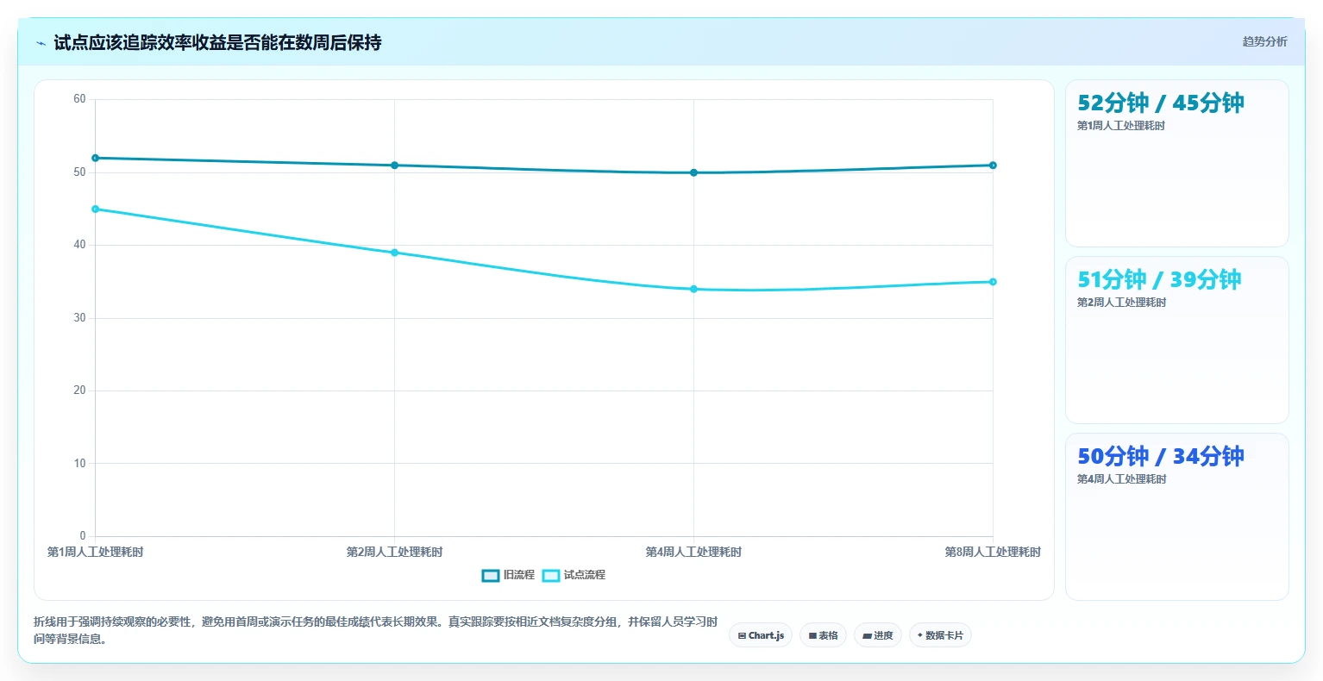
Task: Click the Chart.js tag chip
Action: pyautogui.click(x=761, y=635)
